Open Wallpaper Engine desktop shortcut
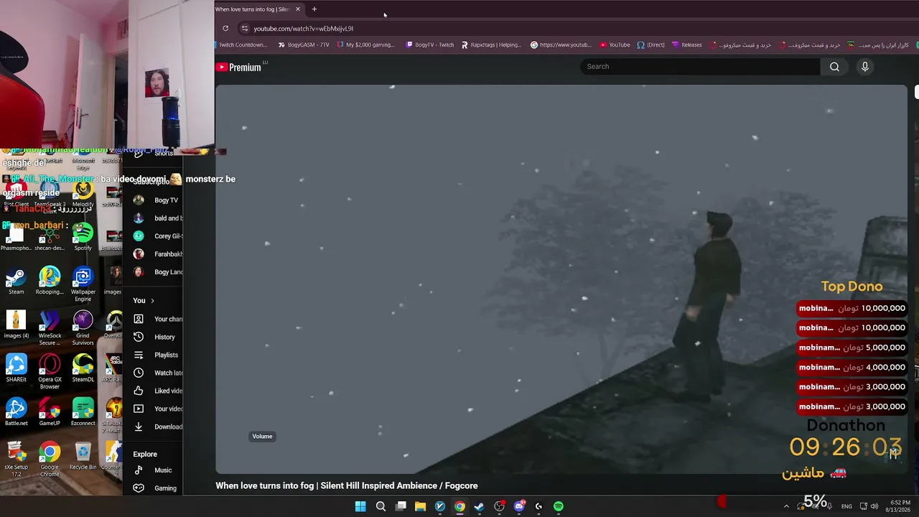 [x=83, y=284]
